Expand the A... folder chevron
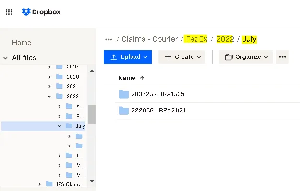Viewport: 300px width, 191px height. coord(60,106)
